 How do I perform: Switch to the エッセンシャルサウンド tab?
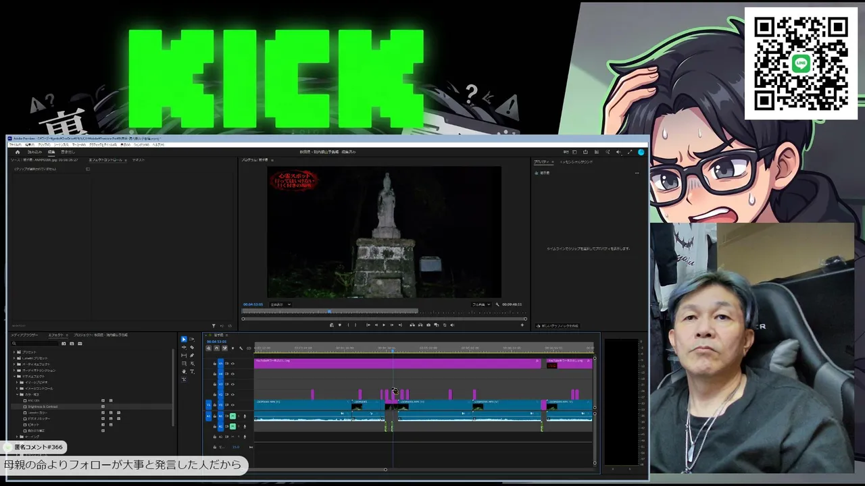[576, 162]
